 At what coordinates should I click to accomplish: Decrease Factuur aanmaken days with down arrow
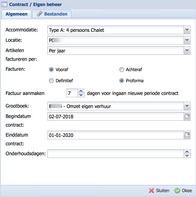81,95
